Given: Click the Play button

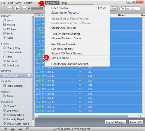Looking at the screenshot, I should coord(17,8).
